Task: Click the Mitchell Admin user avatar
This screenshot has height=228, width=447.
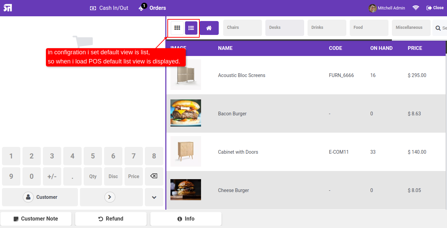Action: coord(372,8)
